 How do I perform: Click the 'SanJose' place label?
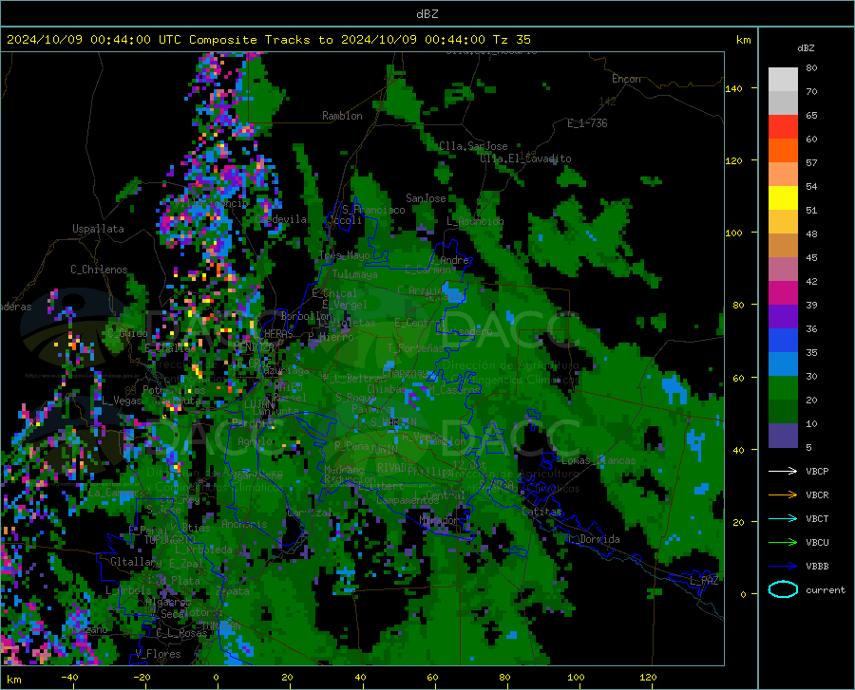point(426,198)
